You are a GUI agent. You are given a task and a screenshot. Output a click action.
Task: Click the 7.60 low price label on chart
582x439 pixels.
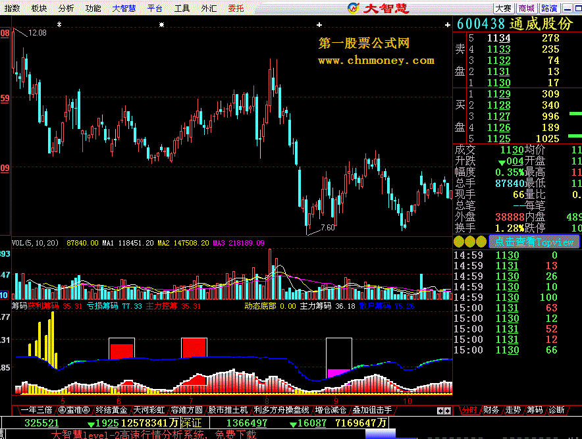[x=328, y=227]
